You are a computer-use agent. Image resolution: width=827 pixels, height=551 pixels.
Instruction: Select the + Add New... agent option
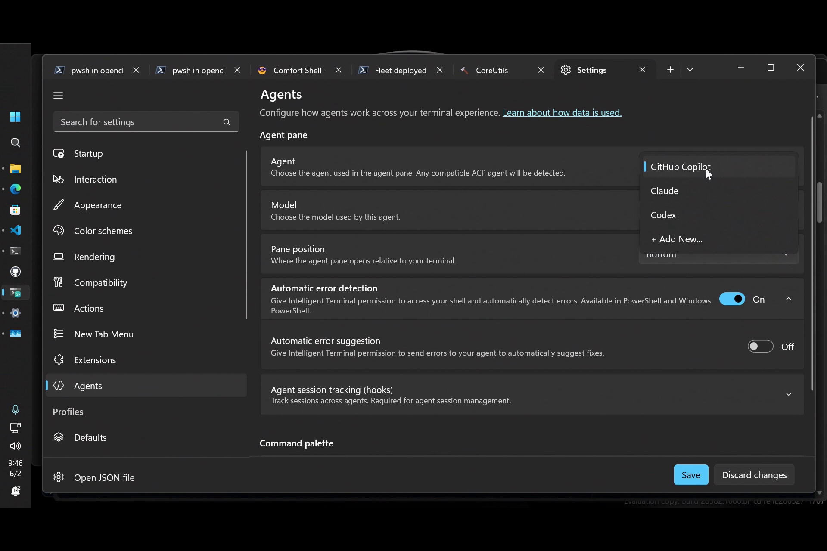[x=719, y=239]
